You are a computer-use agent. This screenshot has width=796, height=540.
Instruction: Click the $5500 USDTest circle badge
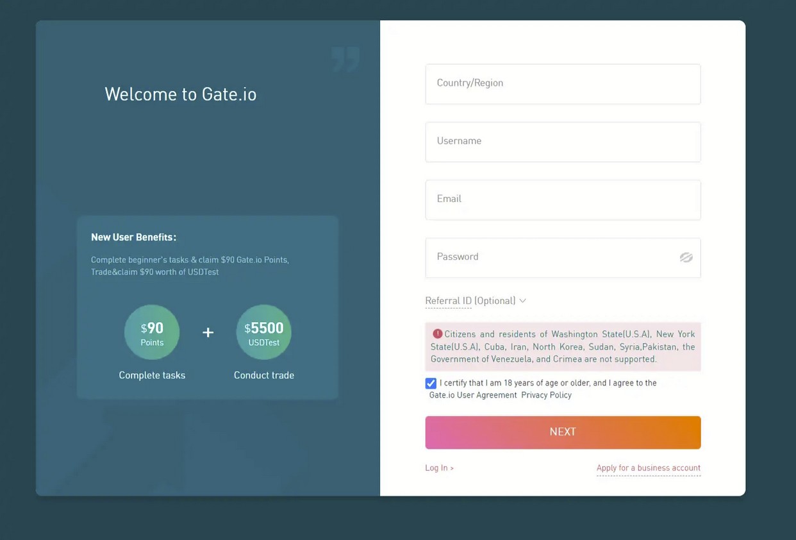tap(263, 332)
